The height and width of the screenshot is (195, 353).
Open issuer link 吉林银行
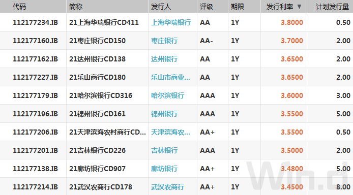(164, 150)
